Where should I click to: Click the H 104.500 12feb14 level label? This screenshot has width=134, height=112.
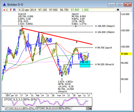105,32
